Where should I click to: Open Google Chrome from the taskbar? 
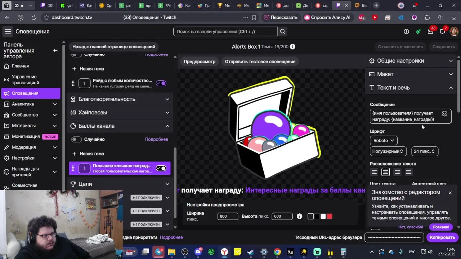tap(277, 252)
